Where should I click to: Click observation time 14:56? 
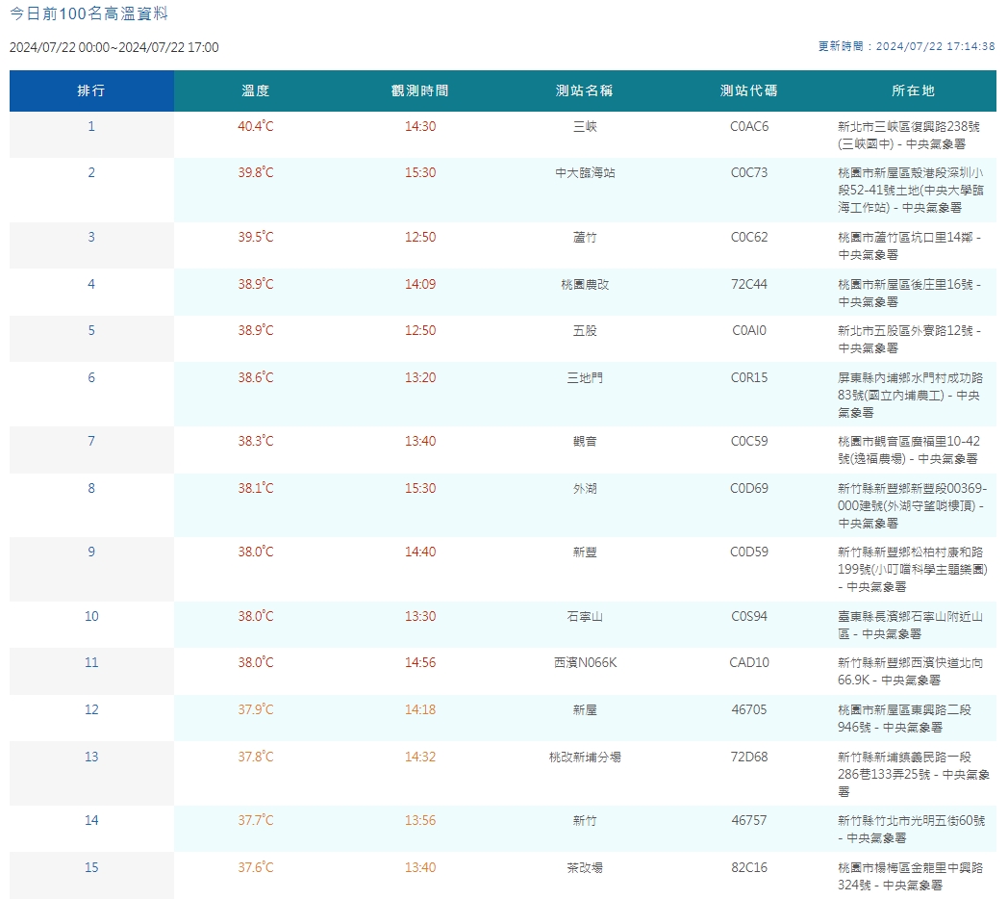pos(420,662)
